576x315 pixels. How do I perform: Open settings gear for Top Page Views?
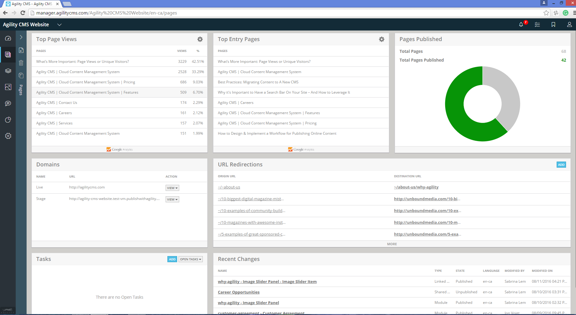[200, 39]
